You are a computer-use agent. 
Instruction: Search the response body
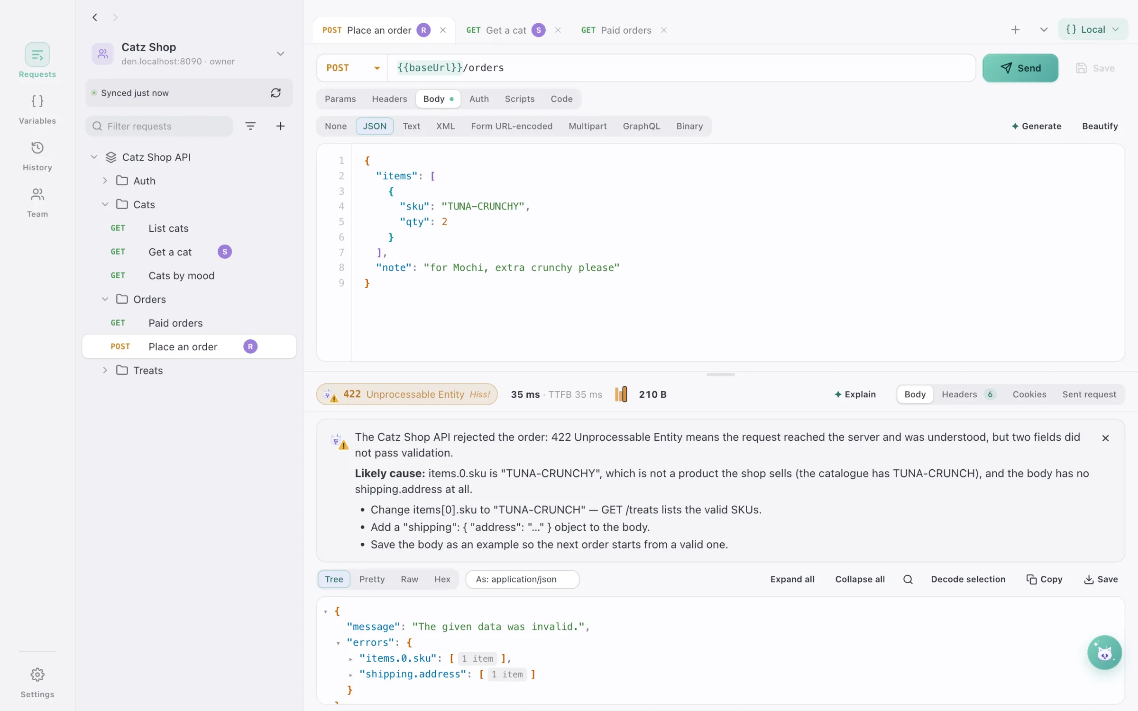click(908, 579)
